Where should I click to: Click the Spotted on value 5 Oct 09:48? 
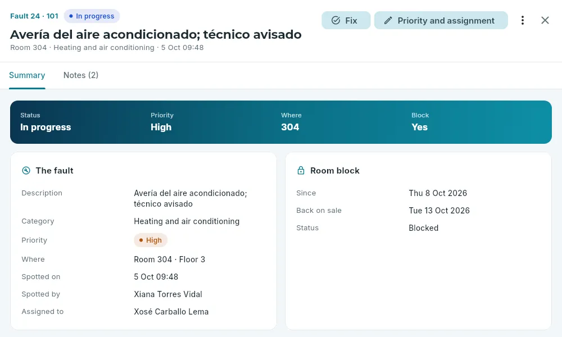pos(156,277)
